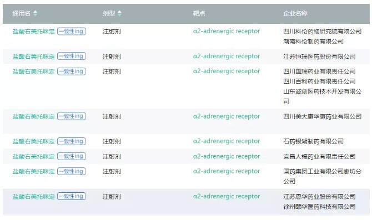
Task: Select 宜昌人福药业有限责任公司 company cell
Action: (319, 156)
